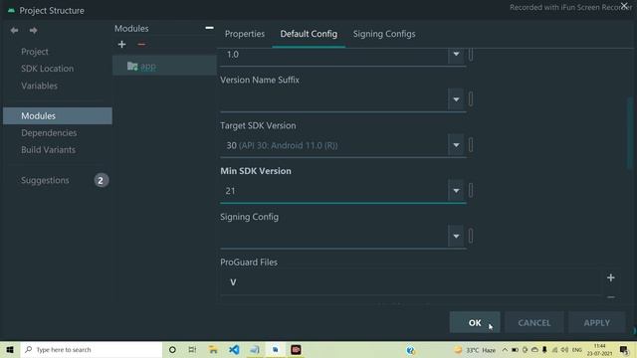The width and height of the screenshot is (637, 358).
Task: Open the Project section in sidebar
Action: click(x=35, y=52)
